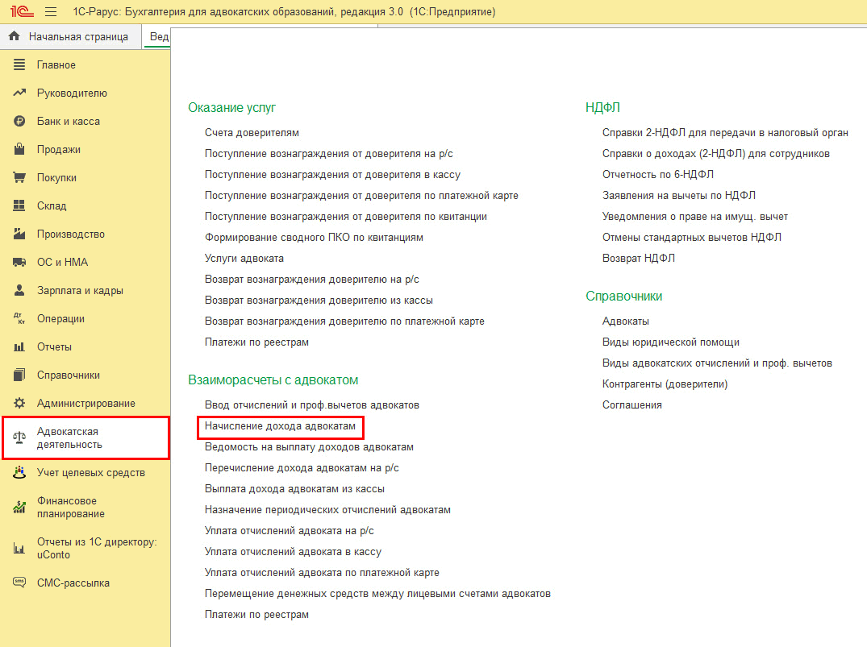The height and width of the screenshot is (647, 867).
Task: Click the hamburger main menu icon
Action: click(51, 12)
